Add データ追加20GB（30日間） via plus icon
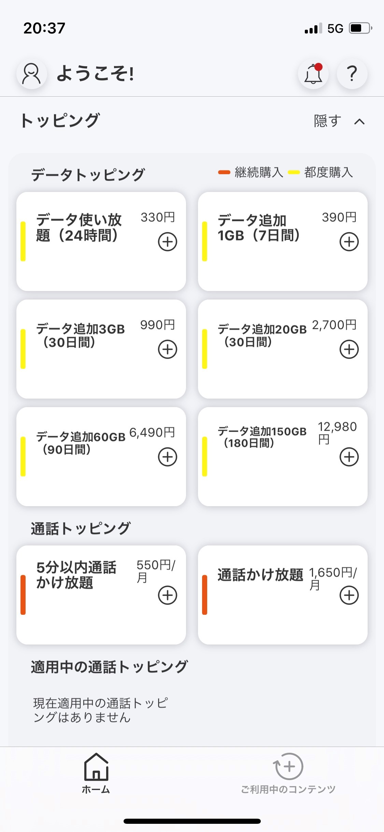The height and width of the screenshot is (832, 384). [x=349, y=349]
